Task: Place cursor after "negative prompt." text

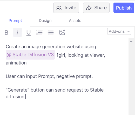Action: [x=93, y=76]
